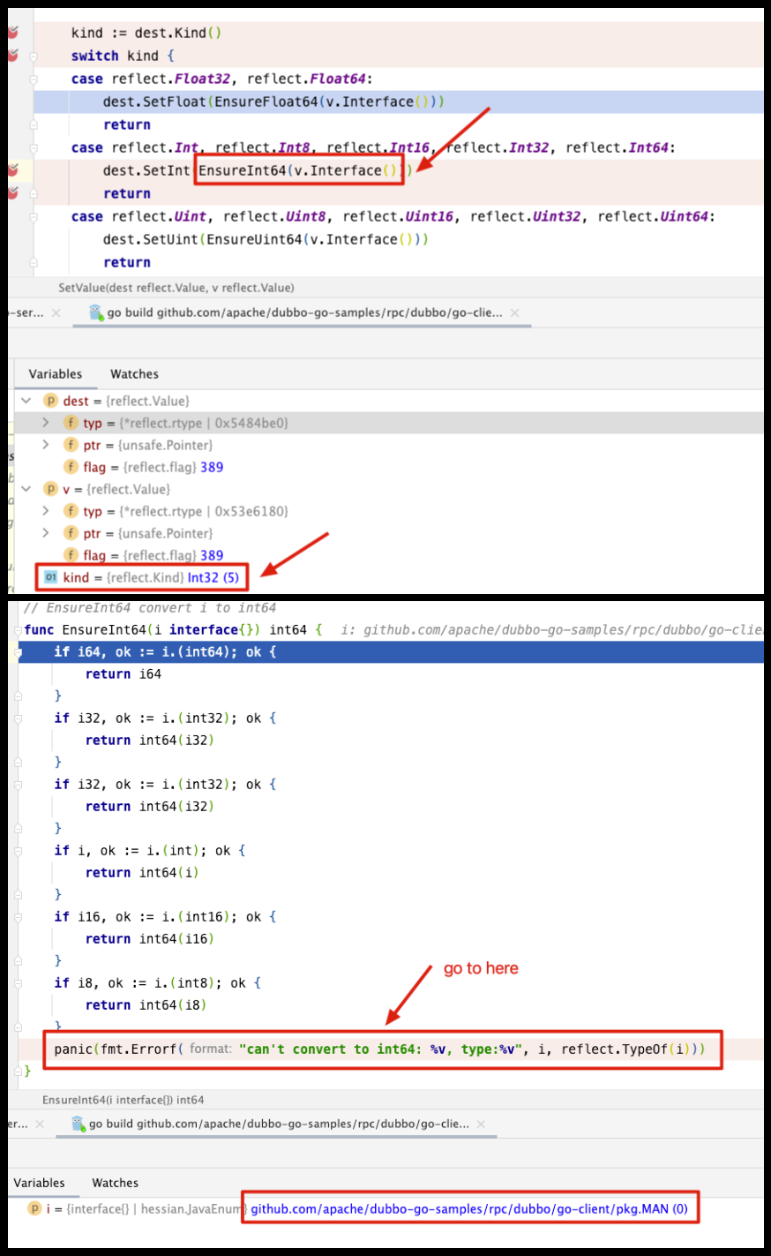This screenshot has height=1256, width=771.
Task: Collapse fold marker on 'if i16, ok' line
Action: point(17,916)
